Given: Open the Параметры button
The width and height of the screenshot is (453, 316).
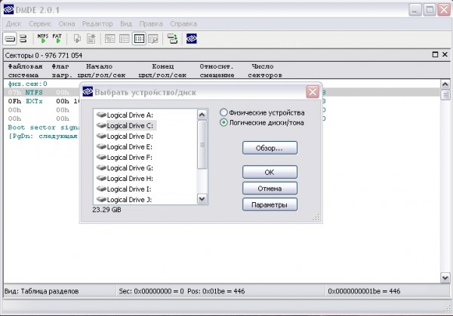Looking at the screenshot, I should 270,204.
